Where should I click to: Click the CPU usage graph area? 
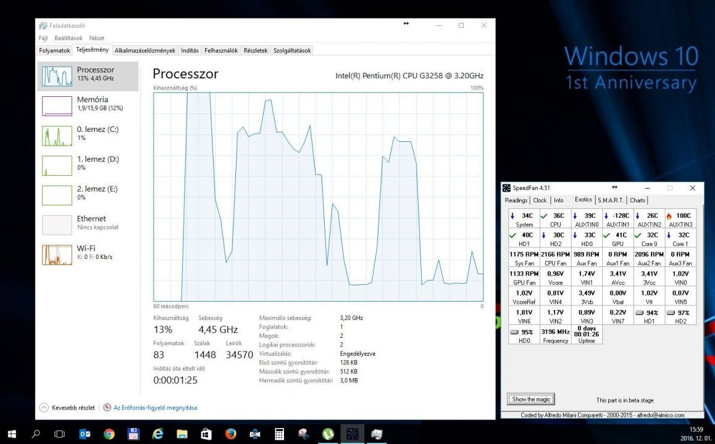click(x=318, y=197)
